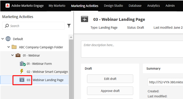
Task: Open the My Marketo tab
Action: click(x=57, y=6)
